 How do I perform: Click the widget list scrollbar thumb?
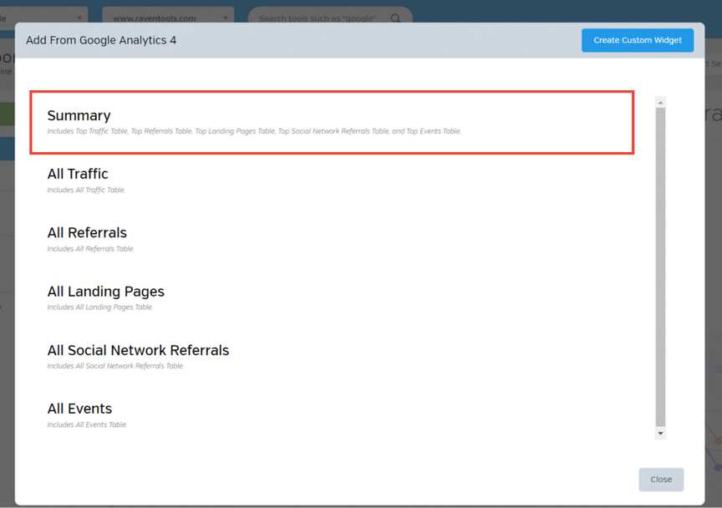coord(660,267)
